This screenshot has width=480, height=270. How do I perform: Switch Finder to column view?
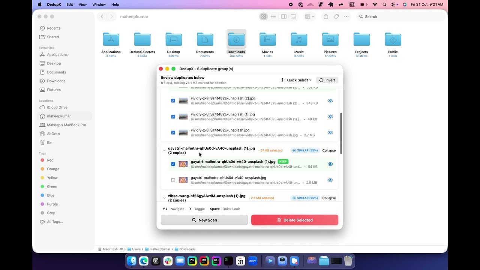(x=283, y=16)
